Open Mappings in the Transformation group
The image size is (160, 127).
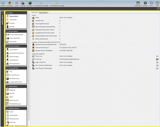[x=12, y=90]
